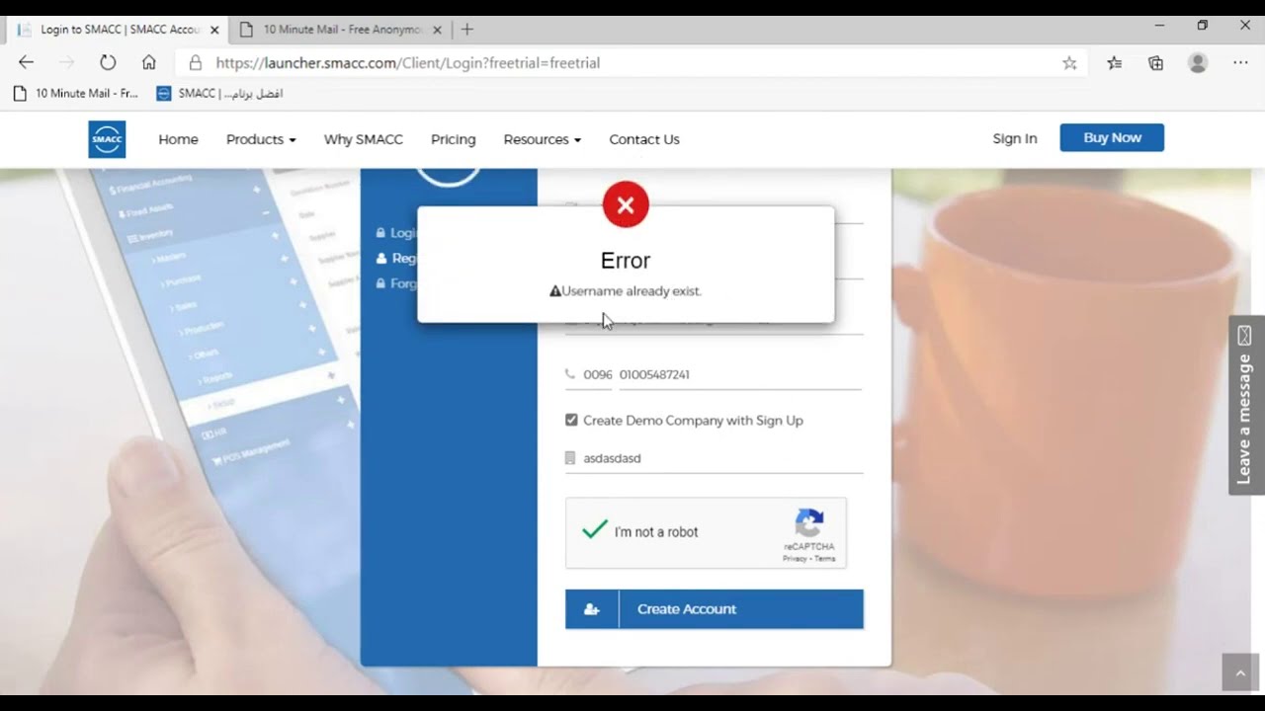This screenshot has height=711, width=1265.
Task: Click the reCAPTCHA Privacy link
Action: 795,559
